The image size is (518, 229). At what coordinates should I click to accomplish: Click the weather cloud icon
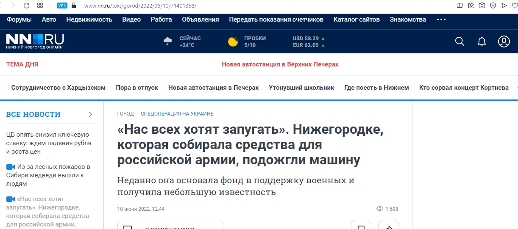pyautogui.click(x=168, y=41)
